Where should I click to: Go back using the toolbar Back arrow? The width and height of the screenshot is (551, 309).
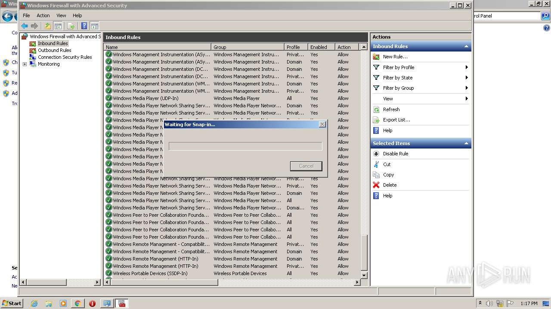(x=25, y=26)
